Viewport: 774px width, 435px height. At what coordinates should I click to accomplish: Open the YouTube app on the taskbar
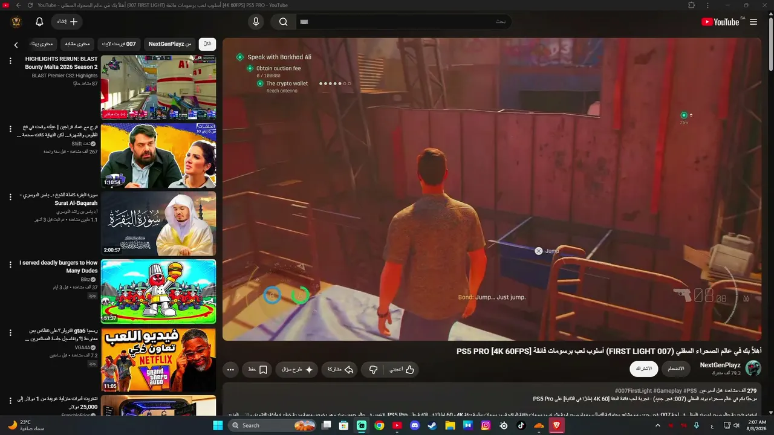tap(397, 425)
